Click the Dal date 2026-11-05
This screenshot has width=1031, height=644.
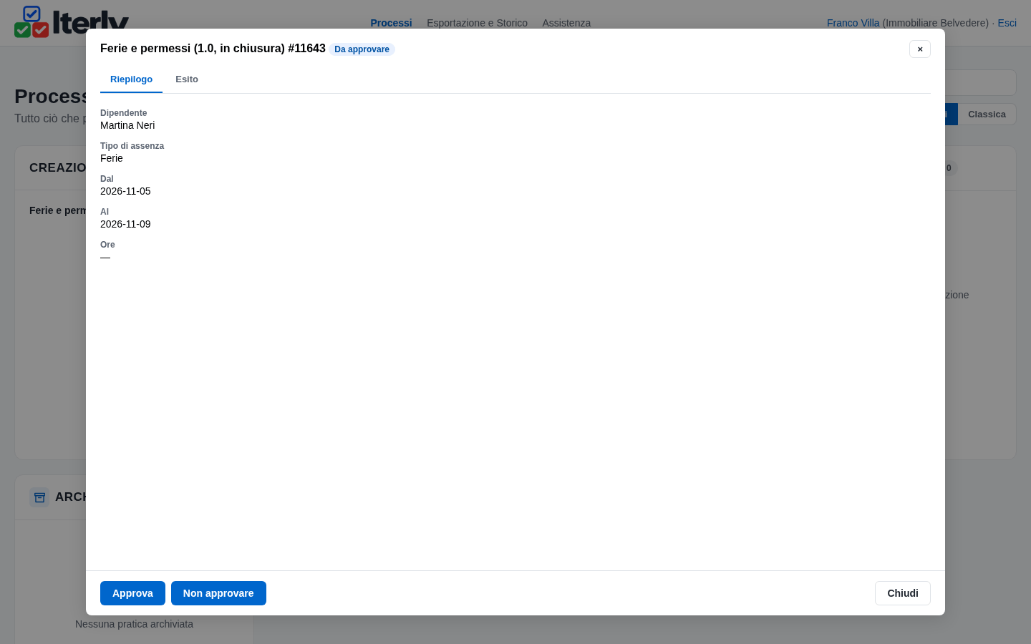125,191
